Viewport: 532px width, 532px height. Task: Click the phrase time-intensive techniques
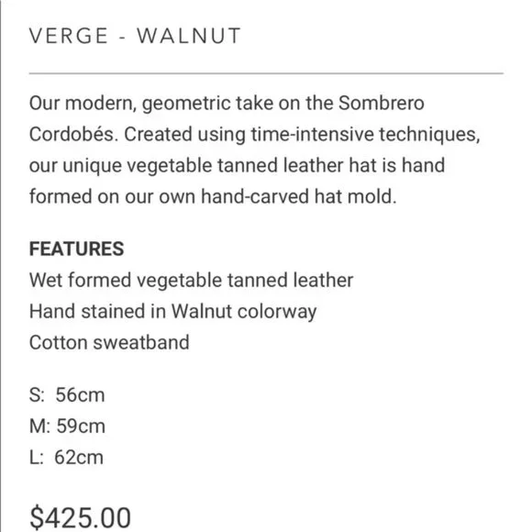pyautogui.click(x=366, y=134)
